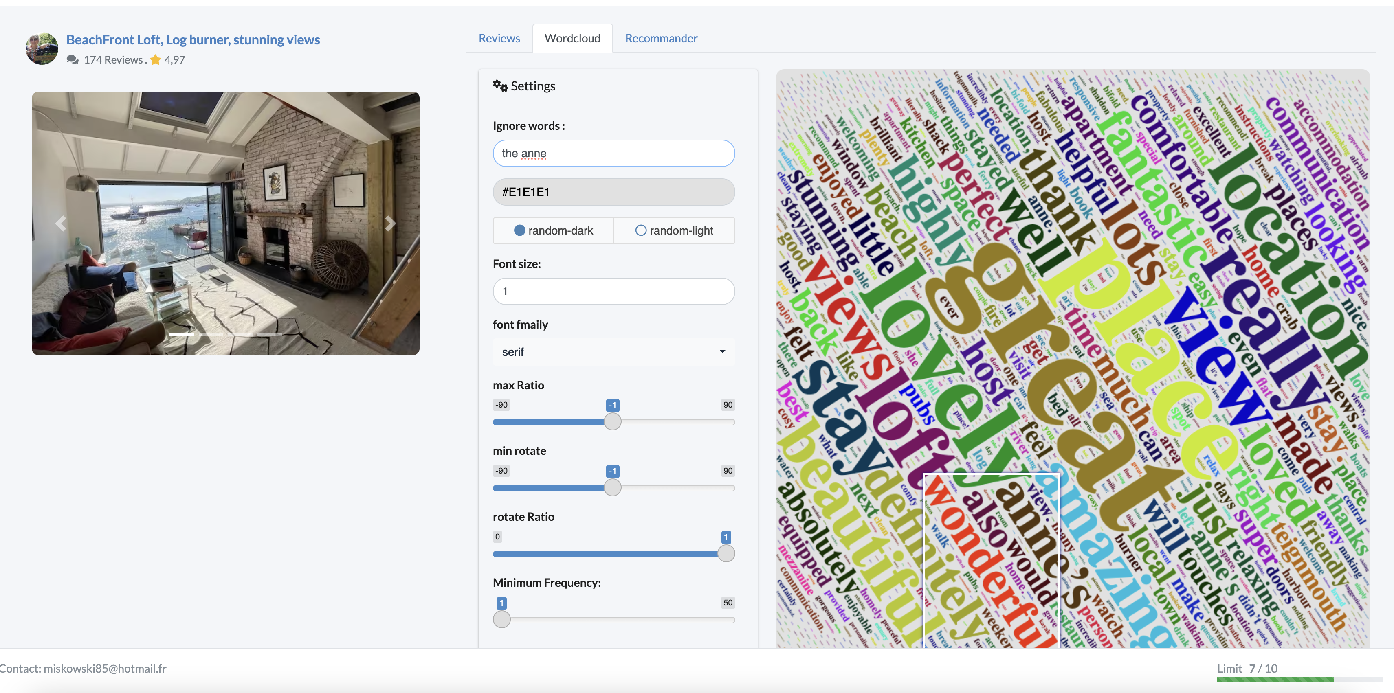1394x693 pixels.
Task: Click the '174 Reviews' text
Action: pyautogui.click(x=113, y=60)
